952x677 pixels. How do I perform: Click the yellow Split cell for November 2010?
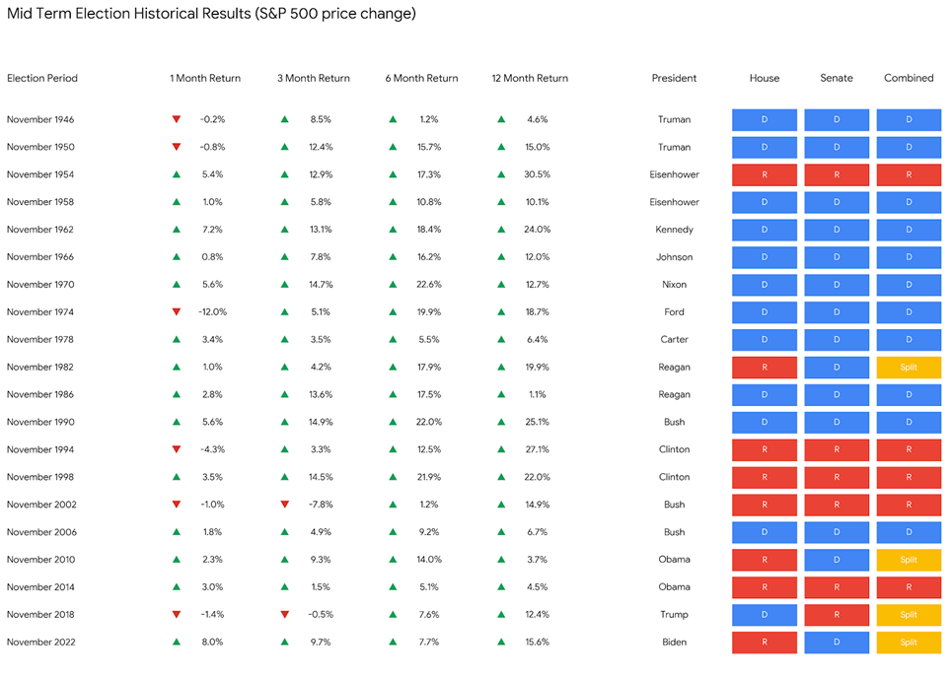pos(909,560)
